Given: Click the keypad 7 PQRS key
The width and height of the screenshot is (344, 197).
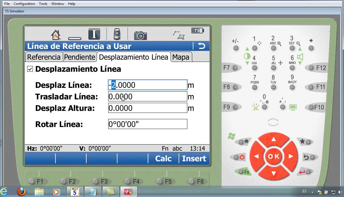Looking at the screenshot, I should point(255,87).
